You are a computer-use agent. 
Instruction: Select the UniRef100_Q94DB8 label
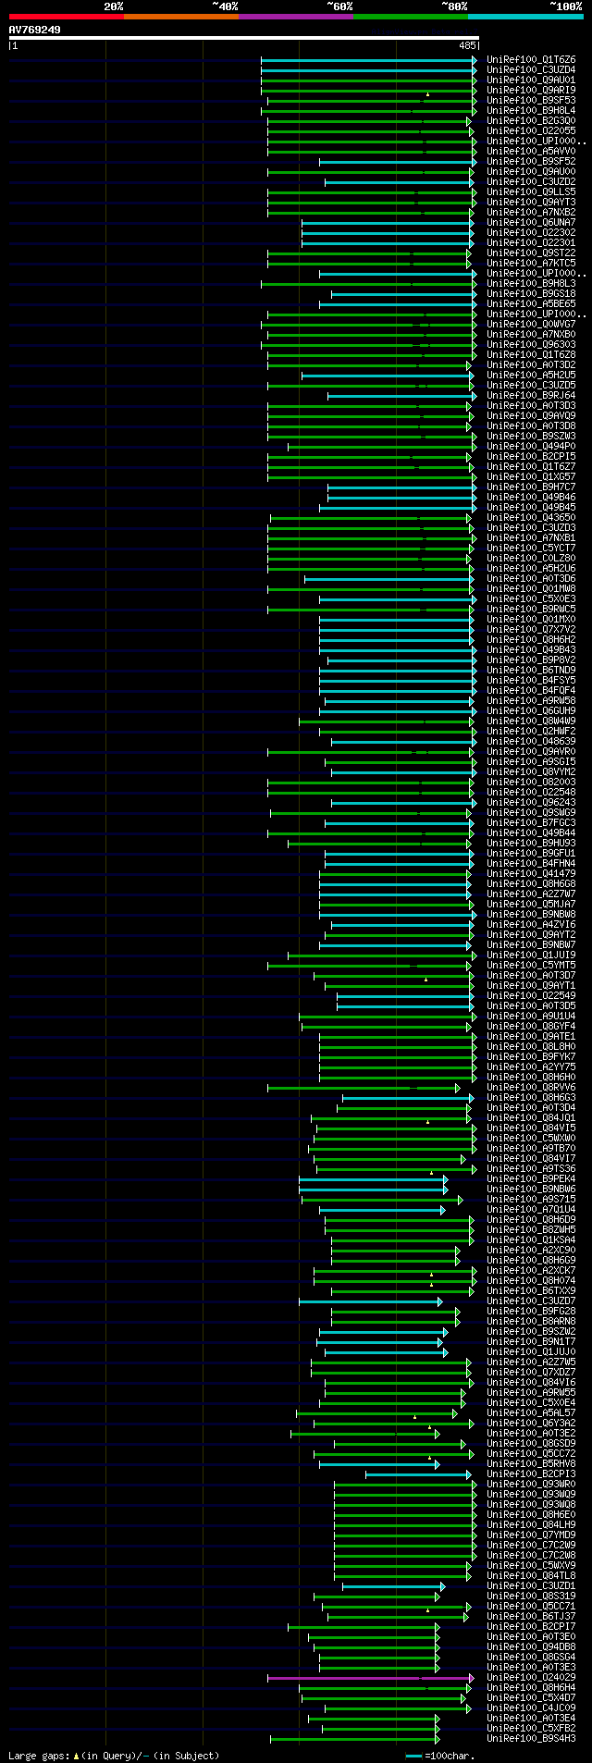pyautogui.click(x=531, y=1647)
